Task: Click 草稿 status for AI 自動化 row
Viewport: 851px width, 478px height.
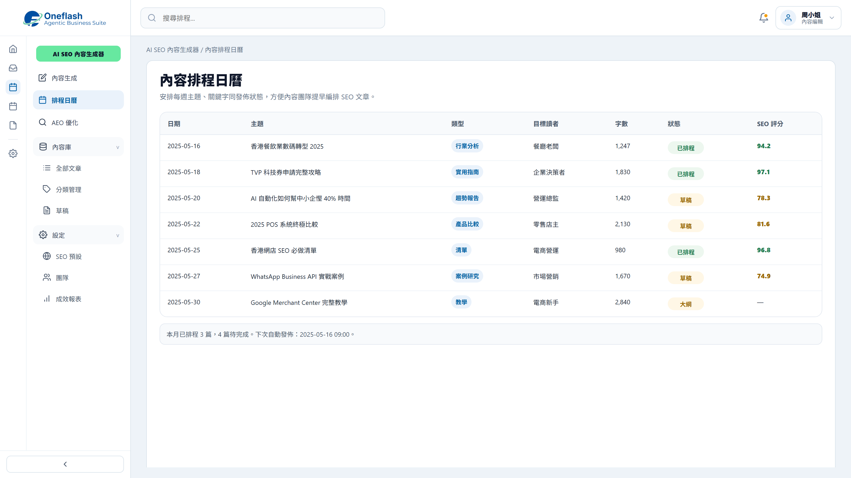Action: [686, 200]
